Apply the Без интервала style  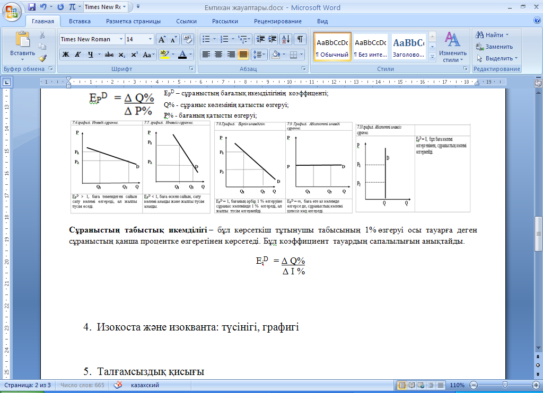(x=370, y=47)
